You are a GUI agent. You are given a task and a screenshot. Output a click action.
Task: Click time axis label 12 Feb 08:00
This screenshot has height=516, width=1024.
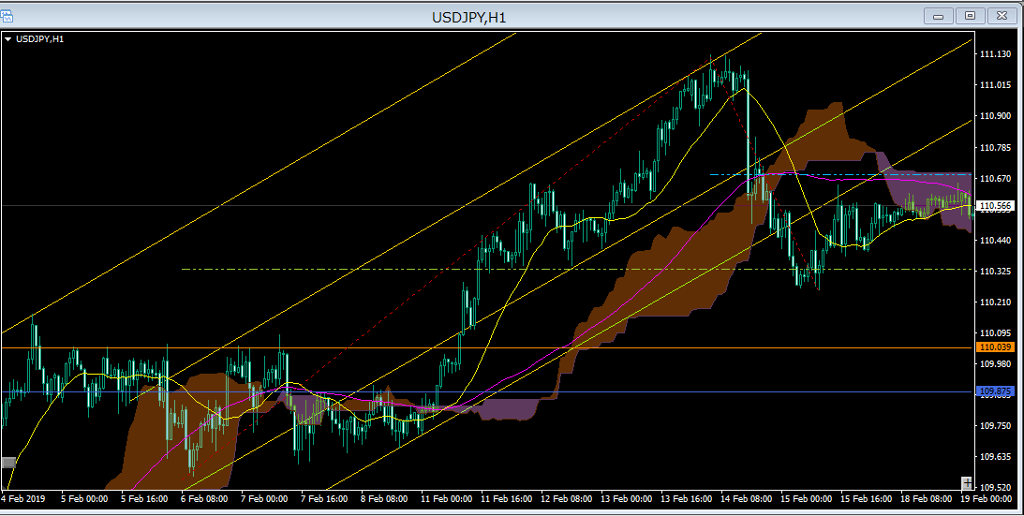[x=566, y=499]
